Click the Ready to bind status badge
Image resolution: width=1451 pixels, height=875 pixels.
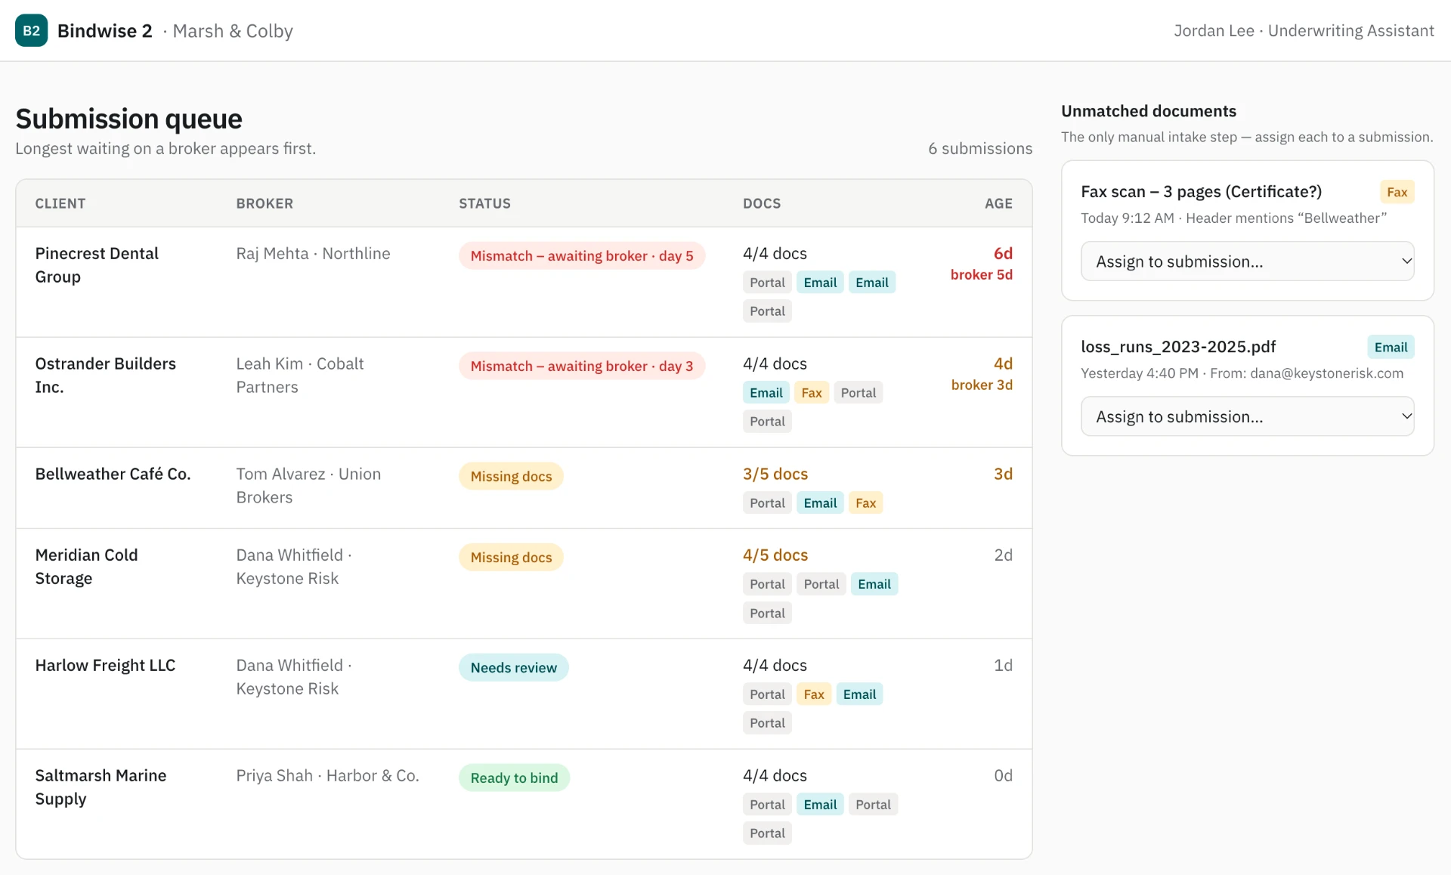pos(514,778)
